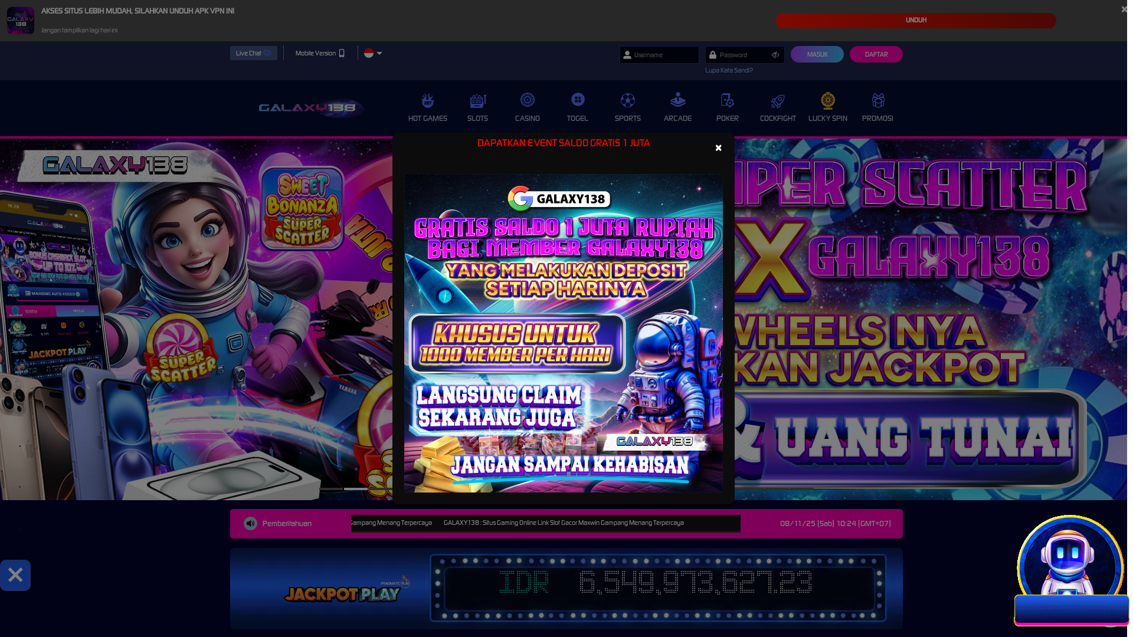
Task: Focus the Password input field
Action: coord(745,55)
